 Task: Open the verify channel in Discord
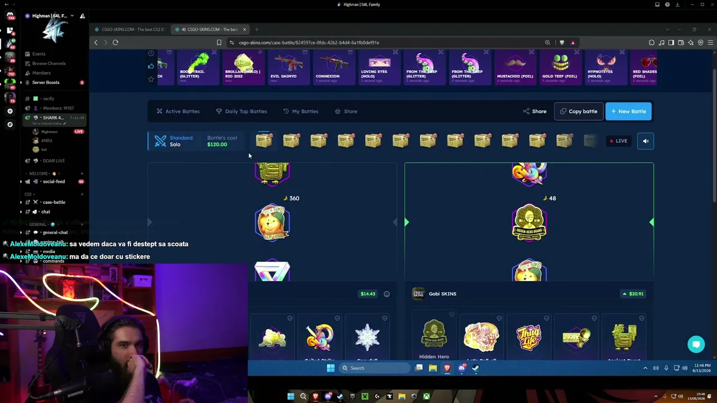pyautogui.click(x=48, y=99)
